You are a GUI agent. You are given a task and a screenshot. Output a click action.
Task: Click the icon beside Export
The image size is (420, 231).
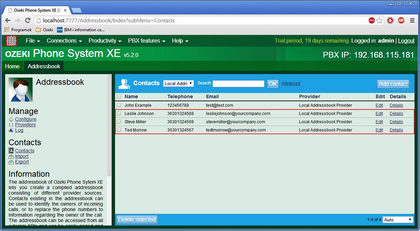11,162
